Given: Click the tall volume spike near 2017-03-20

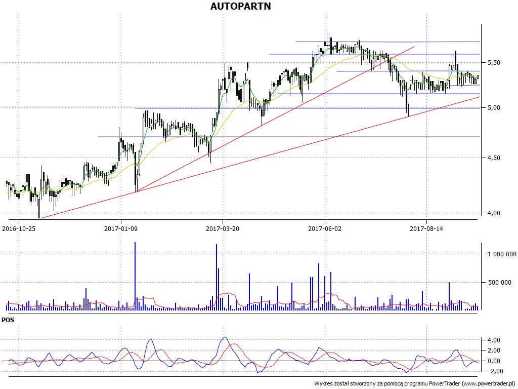Looking at the screenshot, I should tap(217, 277).
